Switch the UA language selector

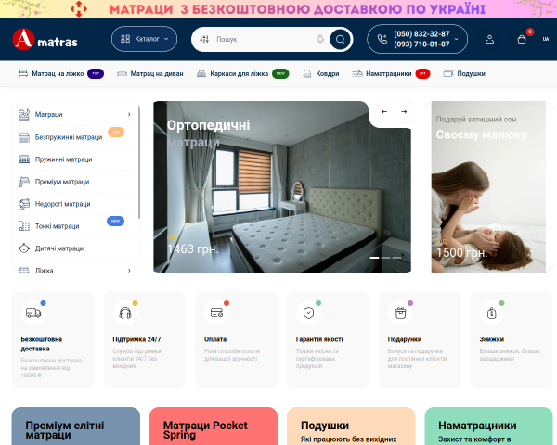click(546, 39)
